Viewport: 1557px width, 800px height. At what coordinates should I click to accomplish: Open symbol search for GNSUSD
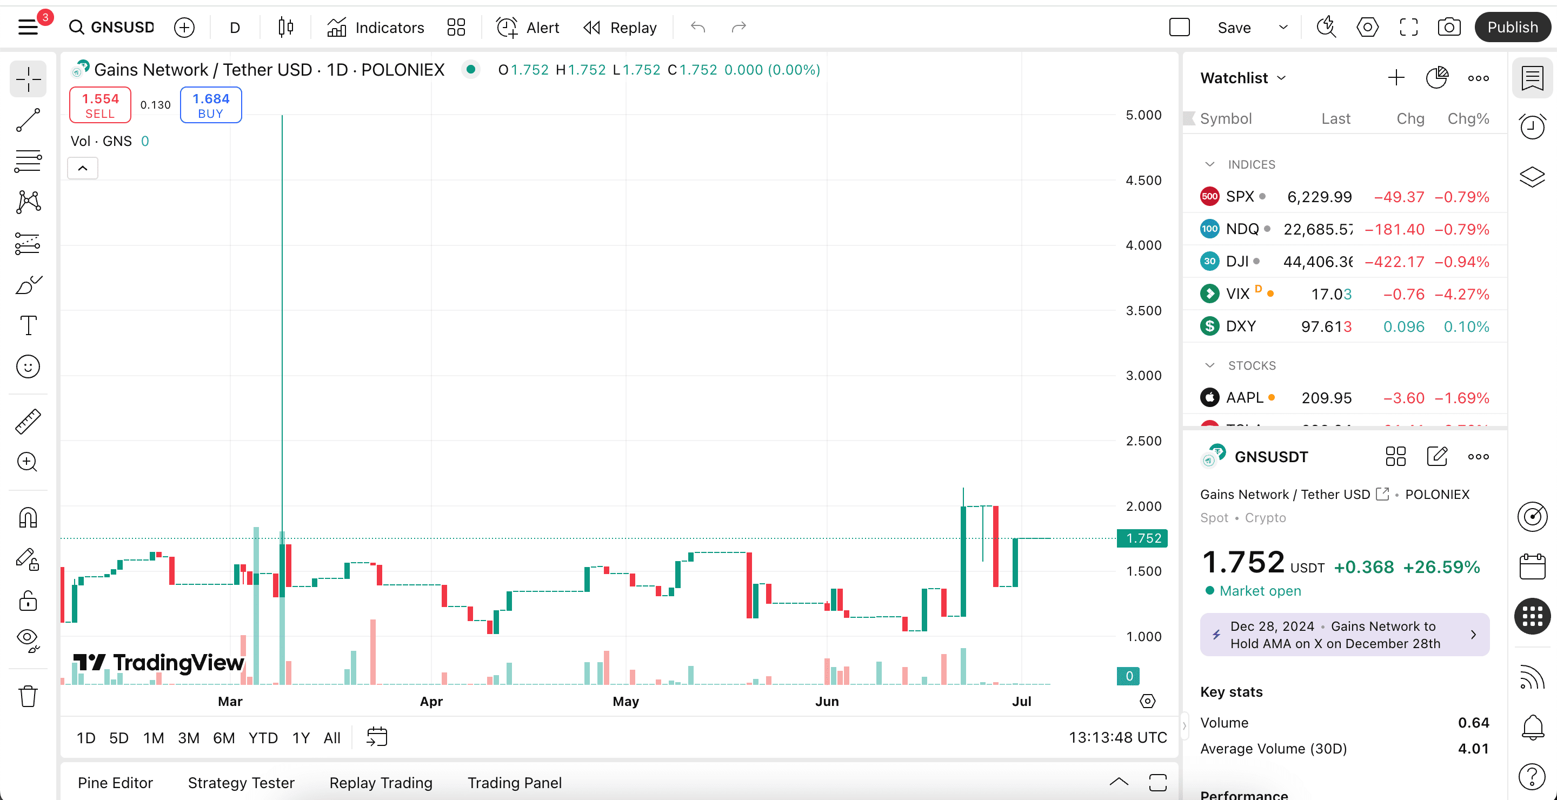[112, 27]
